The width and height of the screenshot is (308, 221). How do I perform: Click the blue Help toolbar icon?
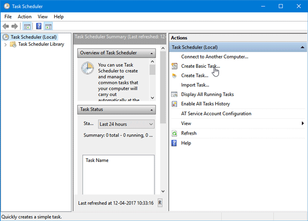pos(39,26)
